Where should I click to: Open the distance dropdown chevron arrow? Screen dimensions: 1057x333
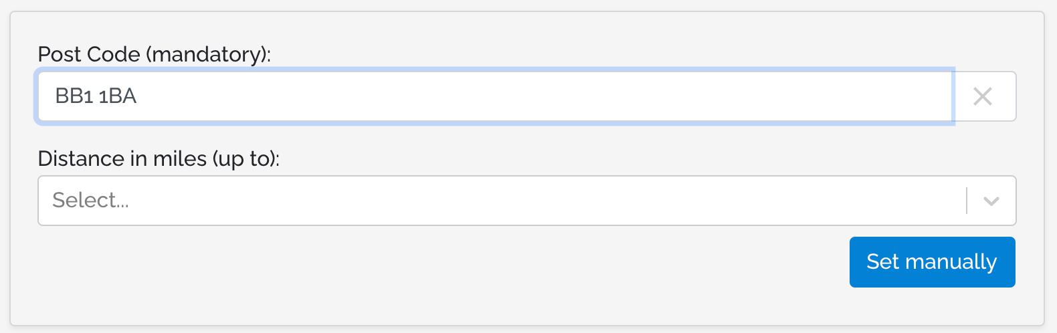tap(991, 201)
